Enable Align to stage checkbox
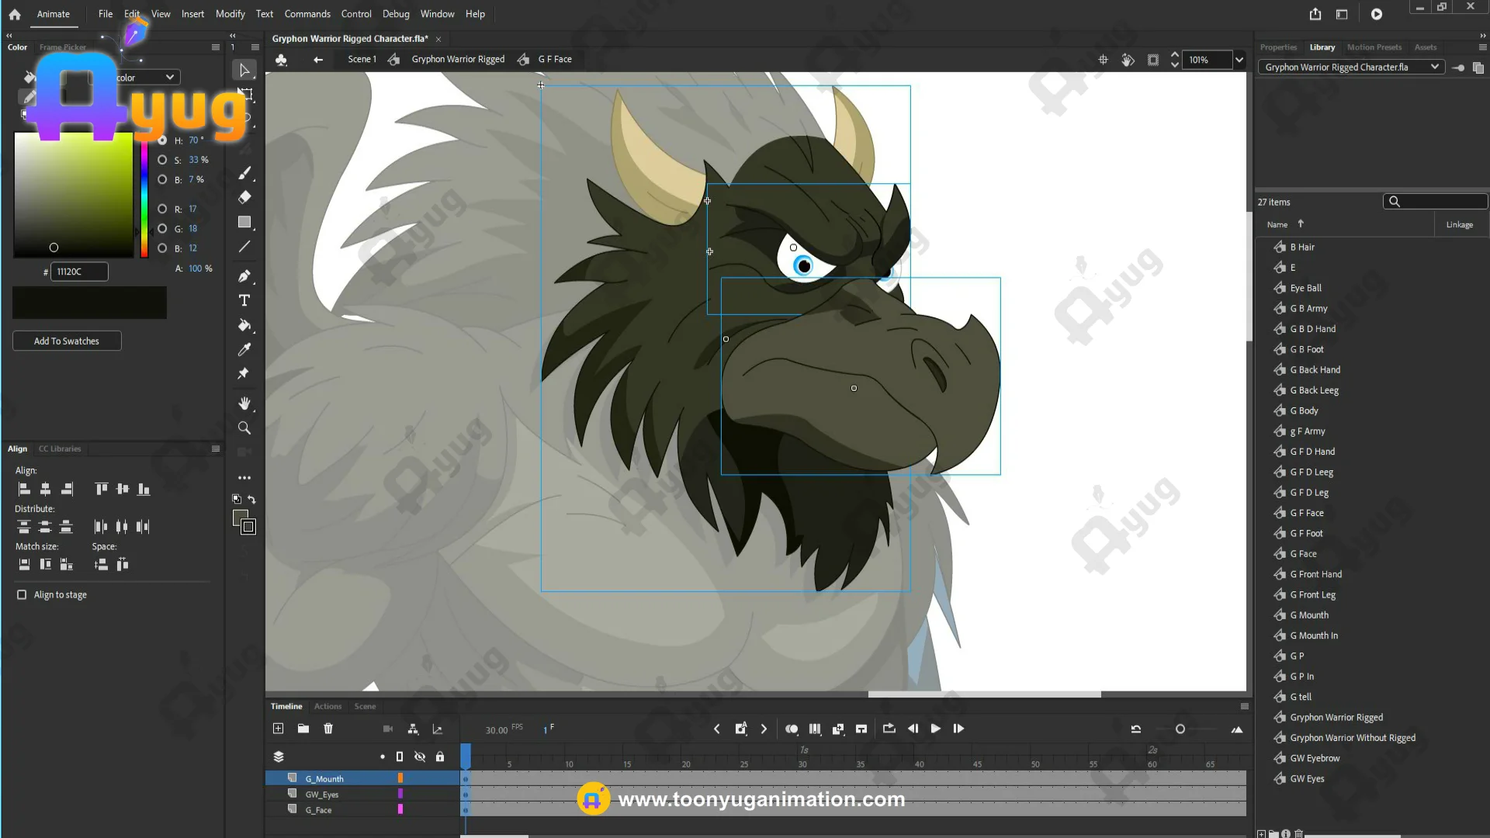This screenshot has height=838, width=1490. coord(22,594)
